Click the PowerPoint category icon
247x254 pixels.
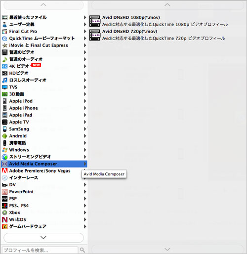coord(4,192)
